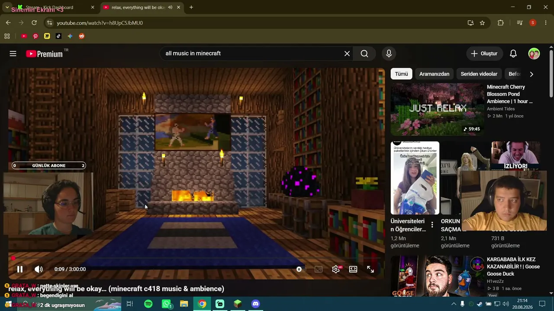Open the Minecraft Cherry Blossom Pond thumbnail

[437, 109]
